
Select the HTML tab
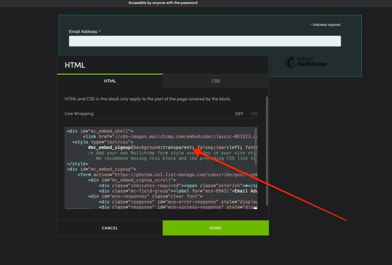tap(110, 81)
